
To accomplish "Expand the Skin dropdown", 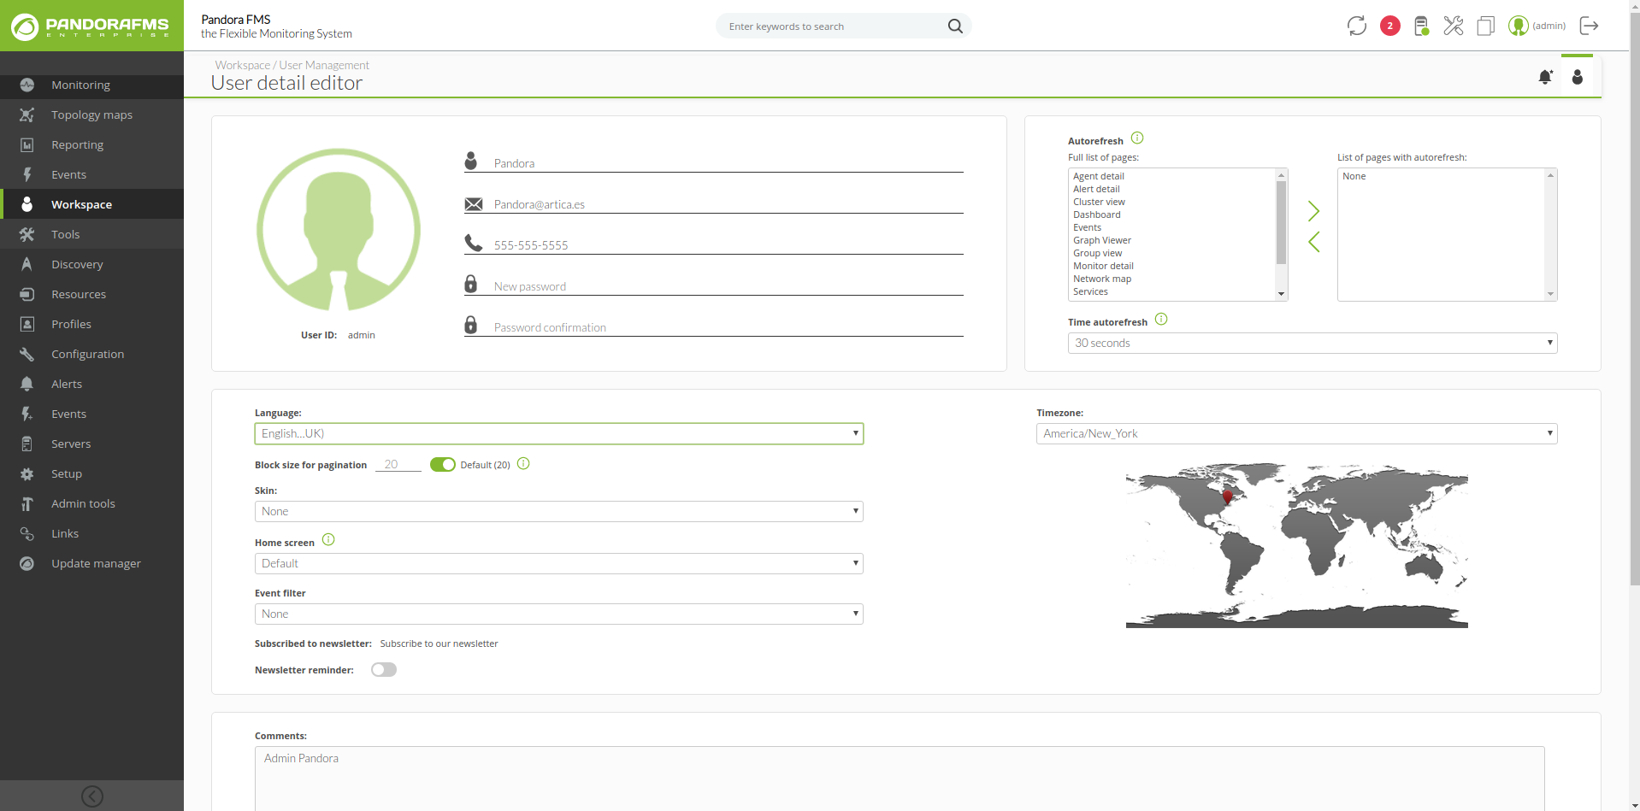I will pyautogui.click(x=559, y=511).
